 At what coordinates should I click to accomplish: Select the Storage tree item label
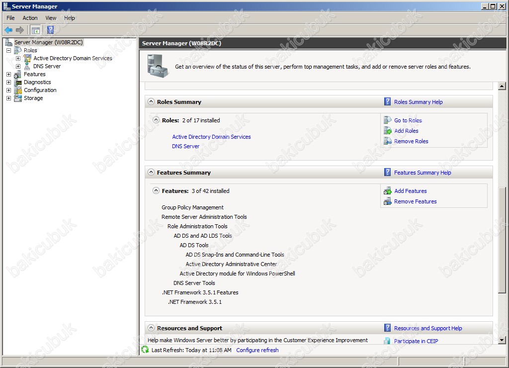click(33, 98)
